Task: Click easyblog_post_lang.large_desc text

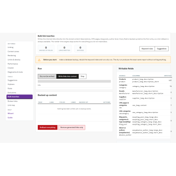Action: pos(145,117)
